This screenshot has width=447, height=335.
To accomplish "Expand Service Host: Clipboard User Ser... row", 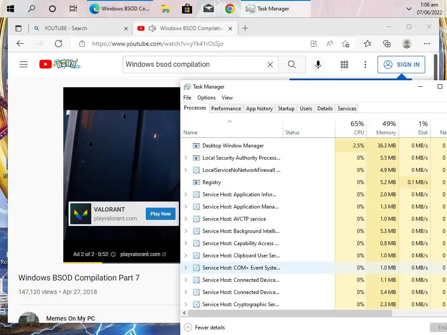I will coord(186,256).
